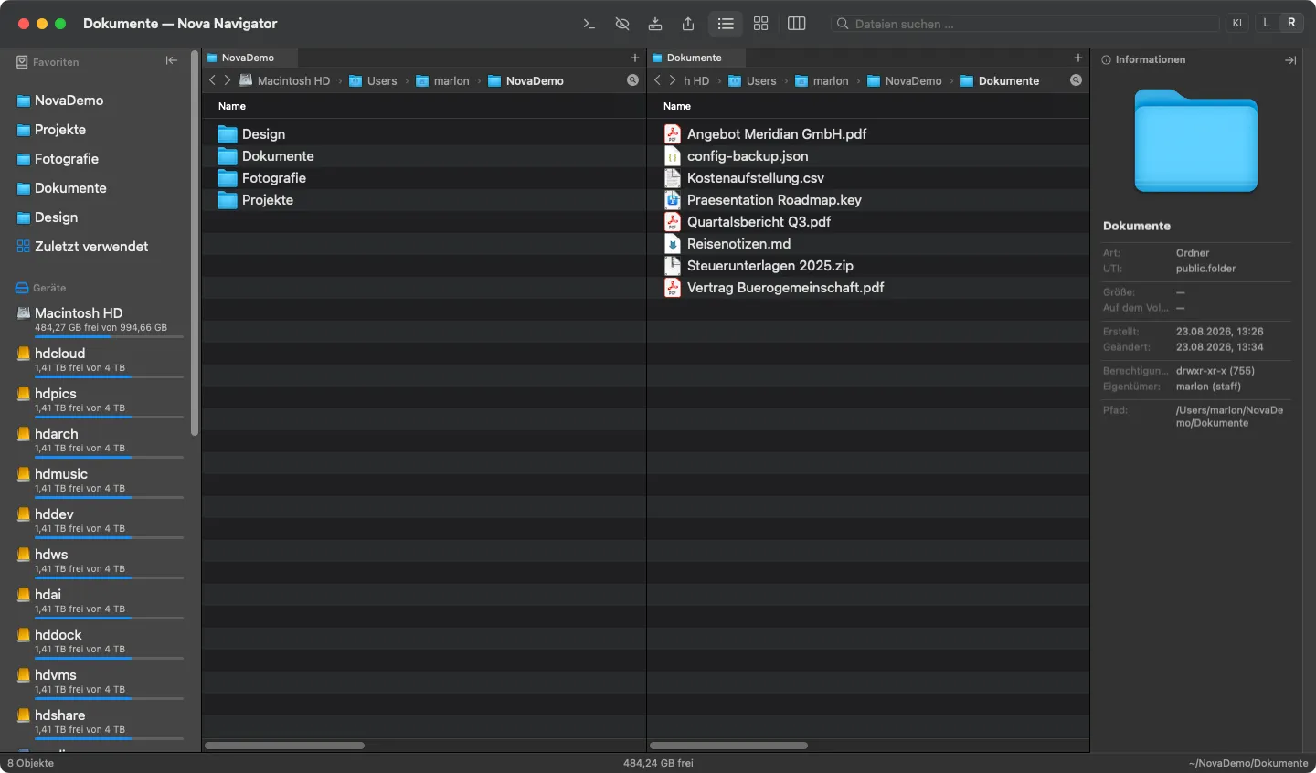Click Users breadcrumb in left pane

(x=373, y=80)
